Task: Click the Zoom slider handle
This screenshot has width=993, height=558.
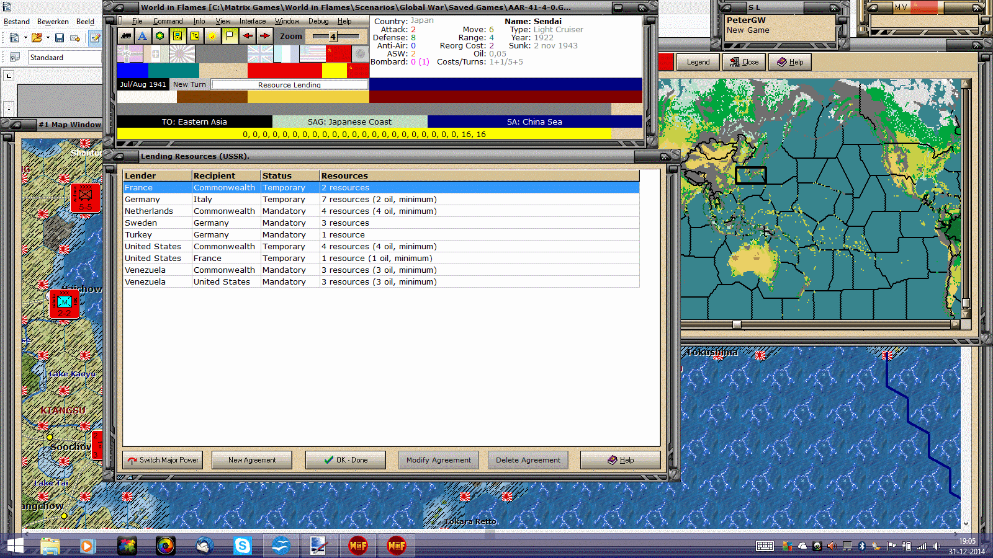Action: [x=333, y=37]
